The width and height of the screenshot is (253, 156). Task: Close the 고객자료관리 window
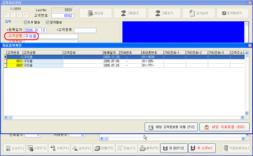(250, 3)
